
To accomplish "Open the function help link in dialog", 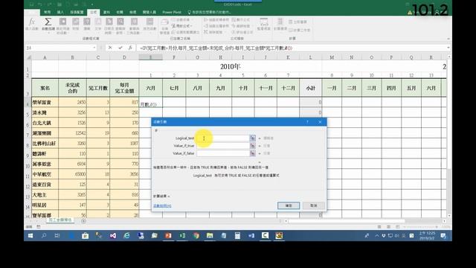I will (x=162, y=206).
